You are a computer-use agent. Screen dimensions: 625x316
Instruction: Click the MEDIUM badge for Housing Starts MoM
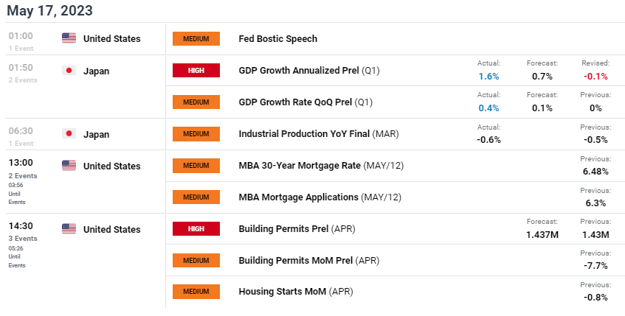196,292
